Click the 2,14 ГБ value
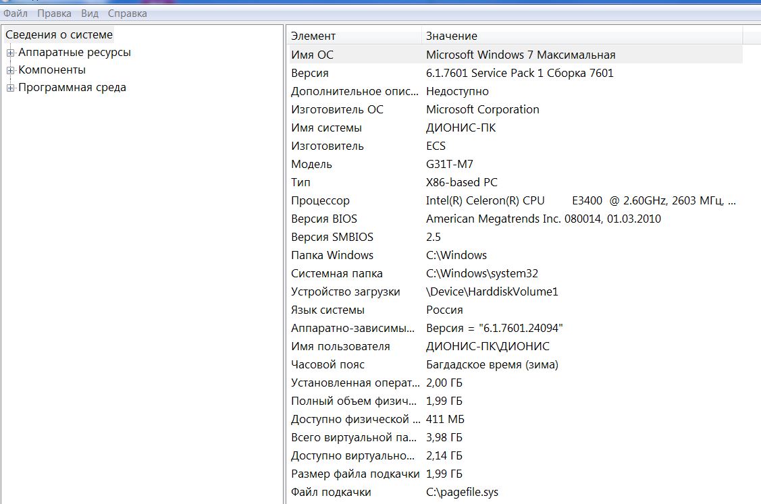 444,456
